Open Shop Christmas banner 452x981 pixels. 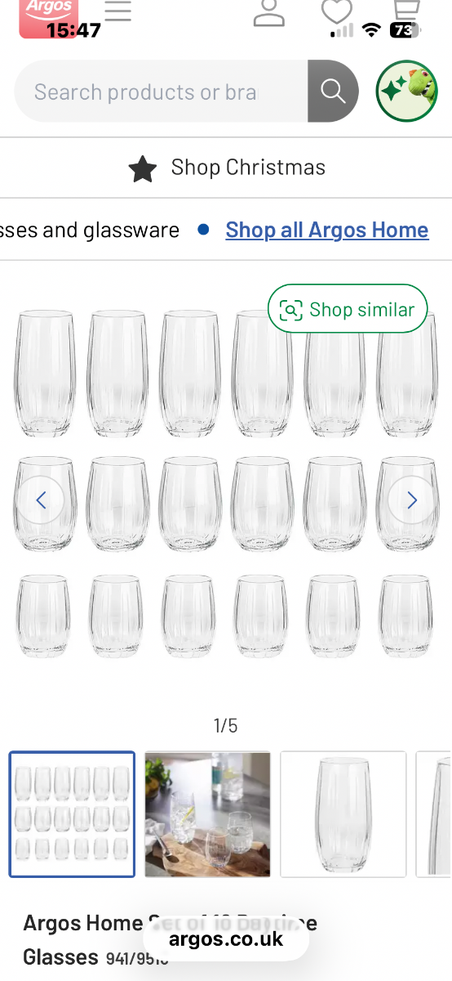[226, 168]
